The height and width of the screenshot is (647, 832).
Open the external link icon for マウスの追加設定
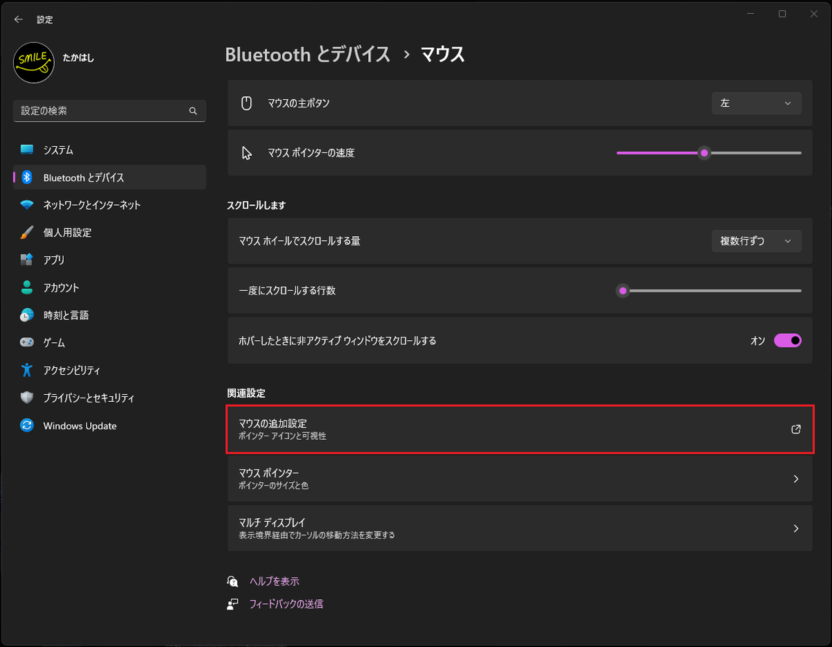(x=796, y=429)
